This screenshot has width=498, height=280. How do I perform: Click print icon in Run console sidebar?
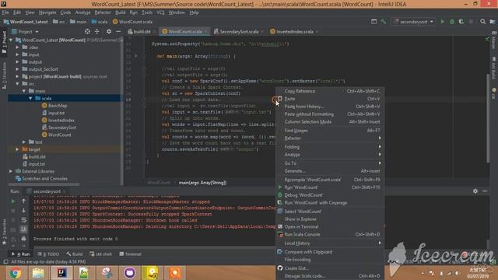(23, 239)
